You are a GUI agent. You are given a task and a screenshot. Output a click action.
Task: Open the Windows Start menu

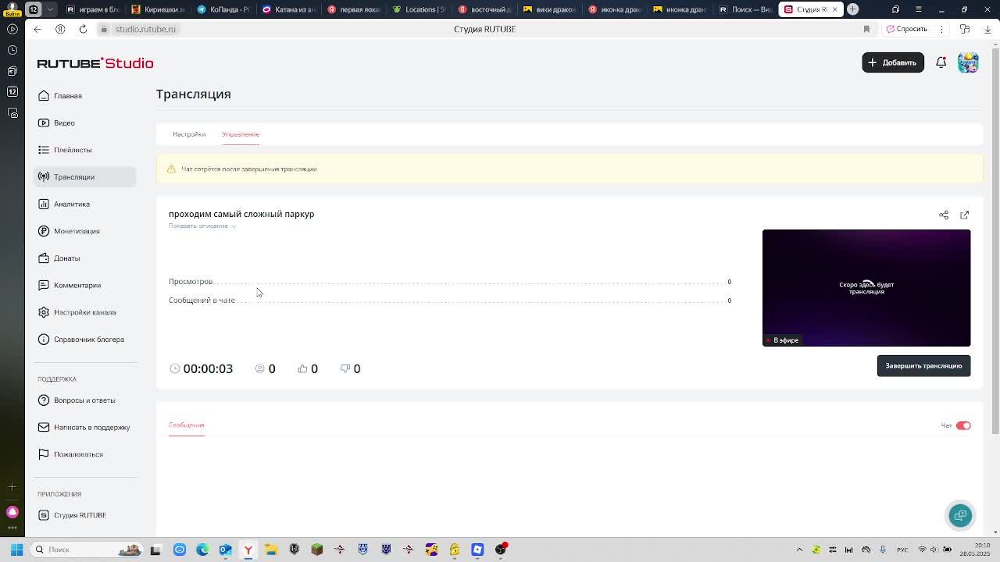point(16,550)
